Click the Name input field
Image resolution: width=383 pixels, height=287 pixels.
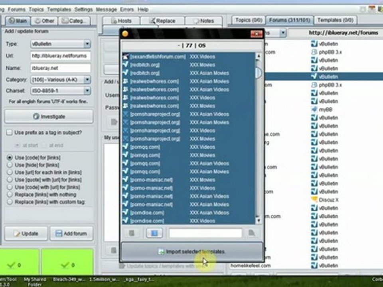(x=61, y=68)
